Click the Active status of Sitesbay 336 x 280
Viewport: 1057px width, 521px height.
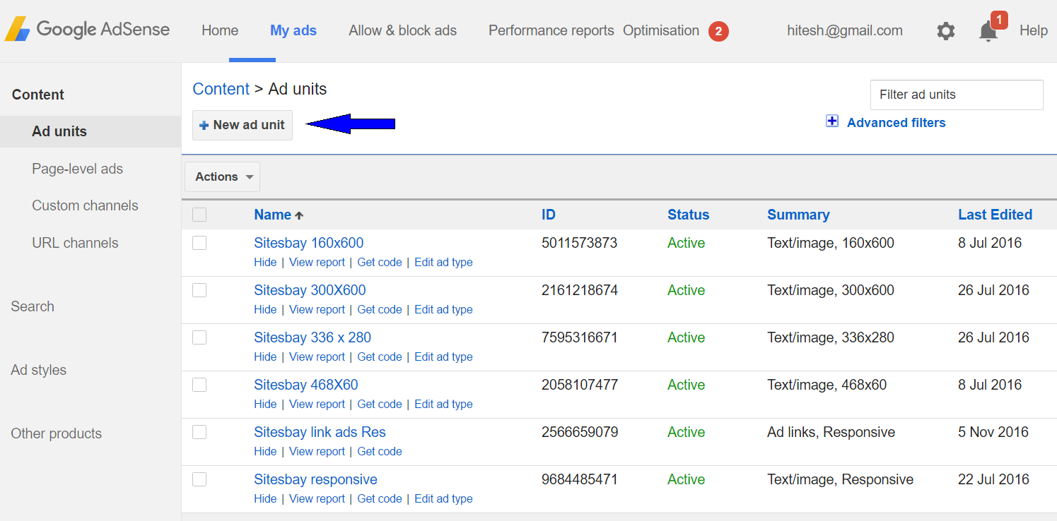point(686,337)
